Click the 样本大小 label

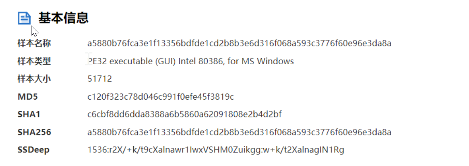(34, 79)
